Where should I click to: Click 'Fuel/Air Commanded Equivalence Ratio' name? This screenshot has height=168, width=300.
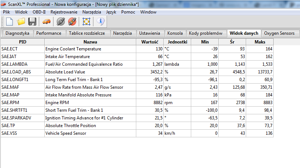pos(84,64)
